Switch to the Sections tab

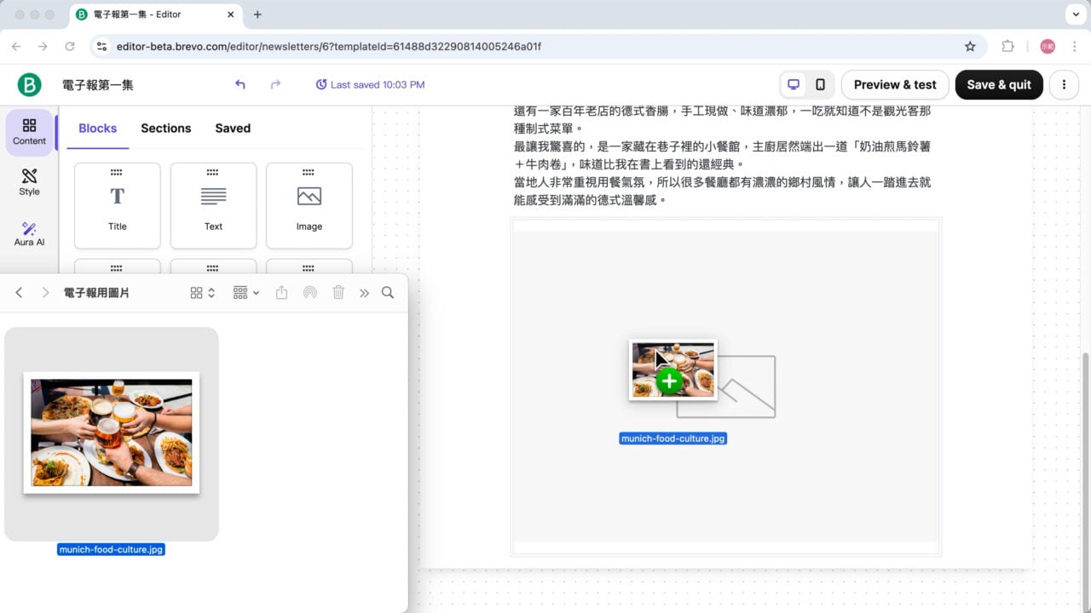pyautogui.click(x=165, y=129)
